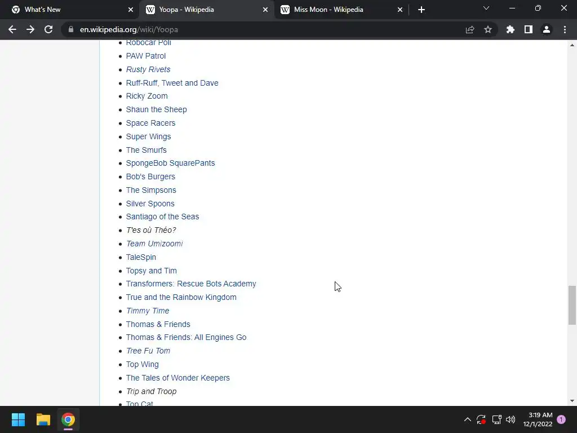Viewport: 577px width, 433px height.
Task: Open the Silver Spoons link
Action: pos(150,204)
